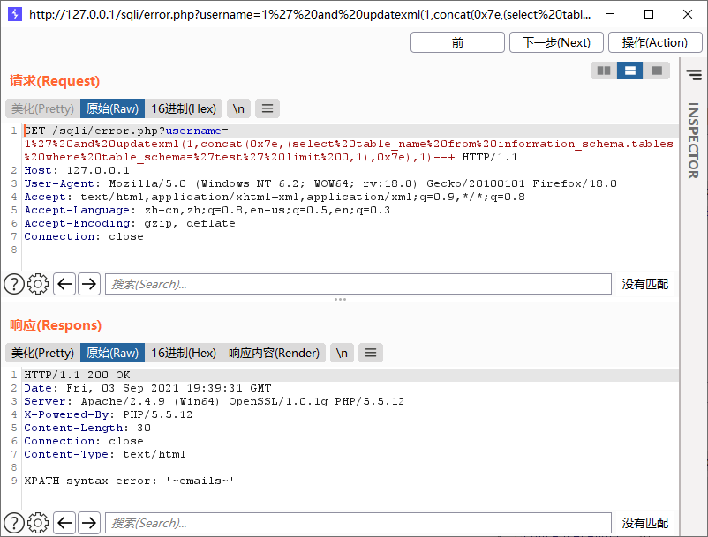Viewport: 708px width, 537px height.
Task: Open the 操作(Action) menu button
Action: click(x=655, y=42)
